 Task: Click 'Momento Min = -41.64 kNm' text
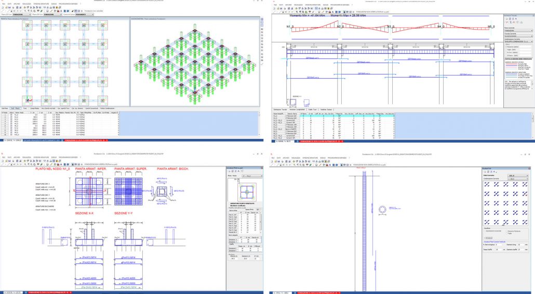307,16
